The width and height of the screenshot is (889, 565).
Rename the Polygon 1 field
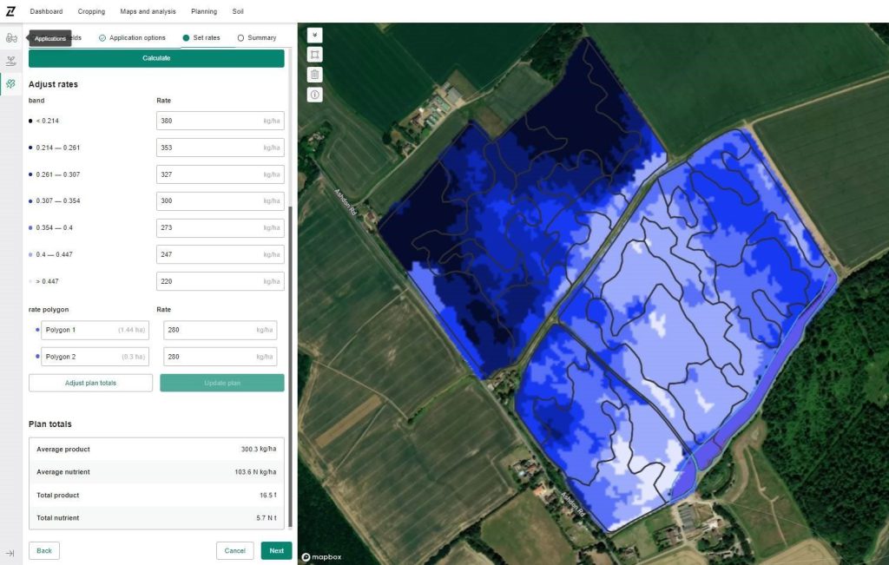[x=95, y=330]
